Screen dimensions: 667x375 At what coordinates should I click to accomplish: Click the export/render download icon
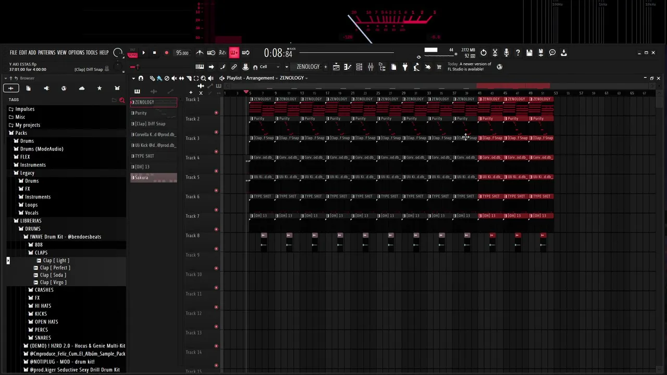coord(564,53)
